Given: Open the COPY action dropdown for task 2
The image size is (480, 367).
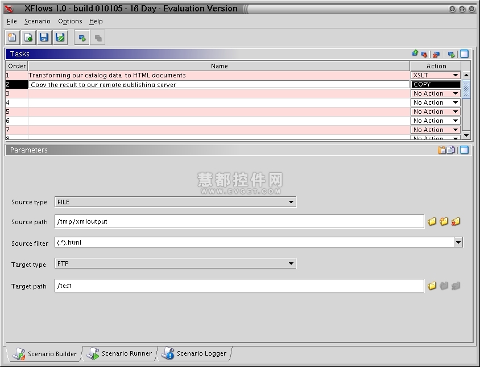Looking at the screenshot, I should pyautogui.click(x=436, y=84).
